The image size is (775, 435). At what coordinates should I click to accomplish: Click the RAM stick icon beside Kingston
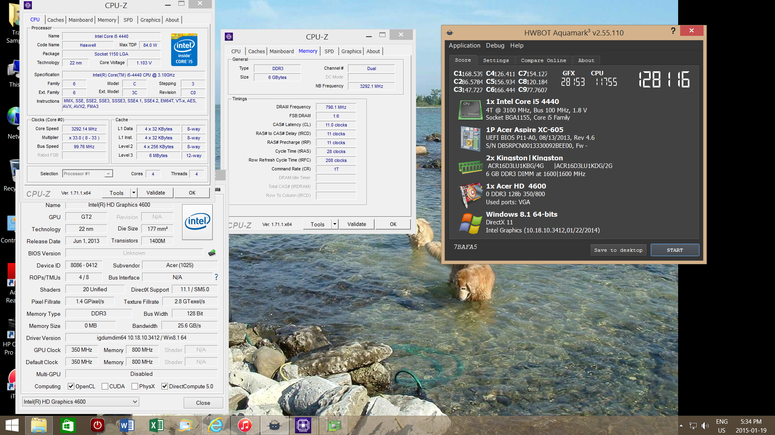[470, 166]
